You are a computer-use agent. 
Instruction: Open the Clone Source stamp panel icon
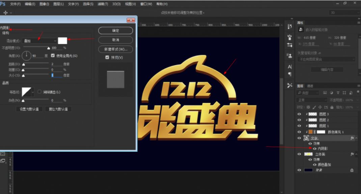pos(289,55)
